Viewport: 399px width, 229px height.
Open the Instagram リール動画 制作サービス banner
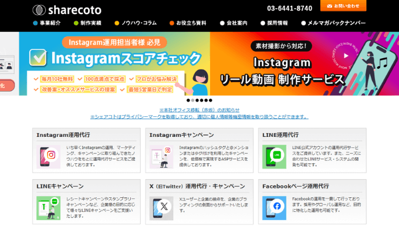[305, 63]
